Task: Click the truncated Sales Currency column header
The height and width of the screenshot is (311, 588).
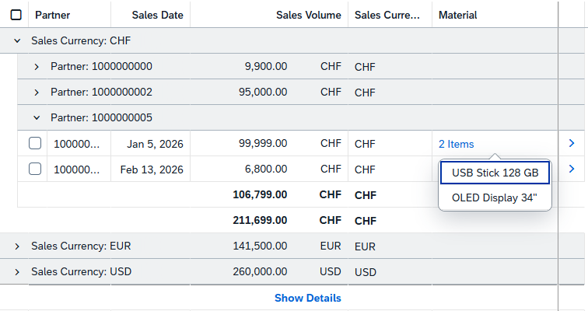Action: [x=387, y=15]
